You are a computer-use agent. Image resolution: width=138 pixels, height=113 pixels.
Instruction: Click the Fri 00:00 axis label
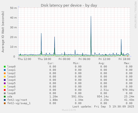(x=64, y=59)
